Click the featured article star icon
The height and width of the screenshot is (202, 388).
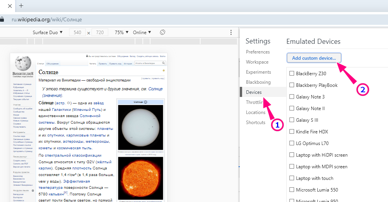pos(163,71)
